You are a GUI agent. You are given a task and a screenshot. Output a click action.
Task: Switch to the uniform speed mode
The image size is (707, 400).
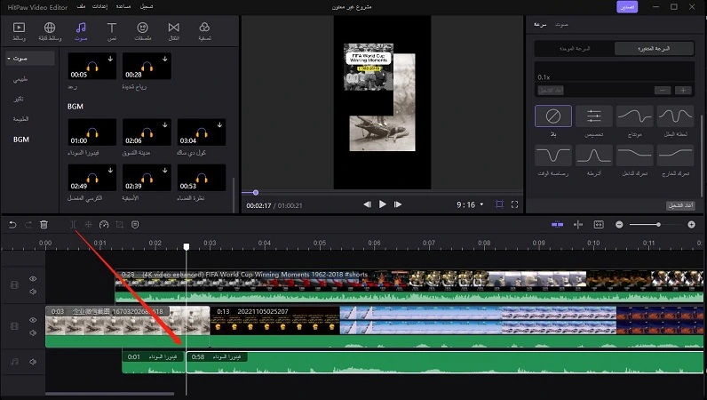(575, 48)
